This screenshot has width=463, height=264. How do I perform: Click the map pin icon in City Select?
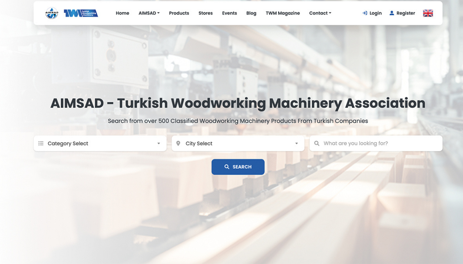click(178, 143)
